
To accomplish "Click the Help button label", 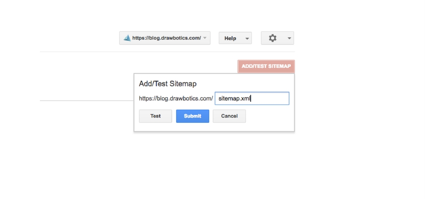I will [x=230, y=38].
